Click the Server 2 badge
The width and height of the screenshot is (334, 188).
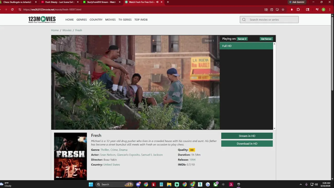242,39
